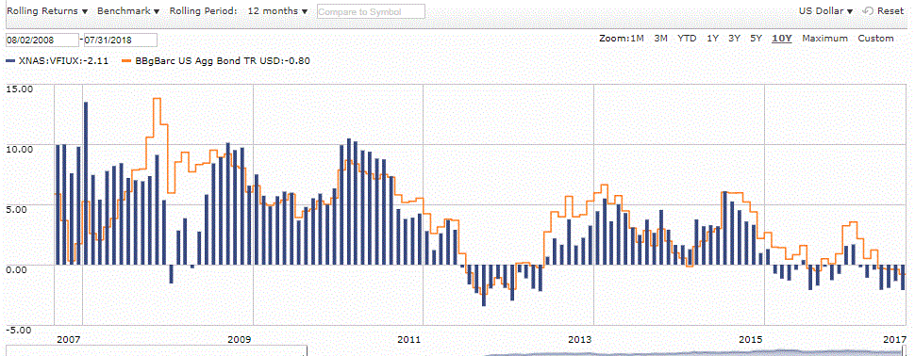The height and width of the screenshot is (356, 915).
Task: Click the Compare to Symbol field
Action: tap(371, 11)
